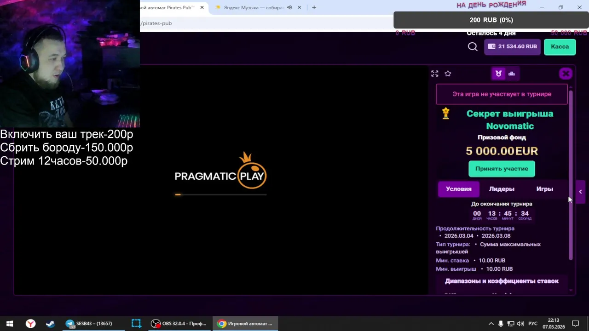Image resolution: width=589 pixels, height=331 pixels.
Task: Open the Касса cashier button
Action: [x=560, y=46]
